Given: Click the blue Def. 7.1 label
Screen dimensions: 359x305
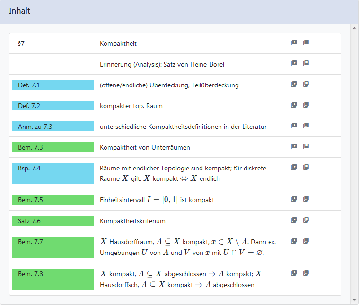Looking at the screenshot, I should 53,85.
